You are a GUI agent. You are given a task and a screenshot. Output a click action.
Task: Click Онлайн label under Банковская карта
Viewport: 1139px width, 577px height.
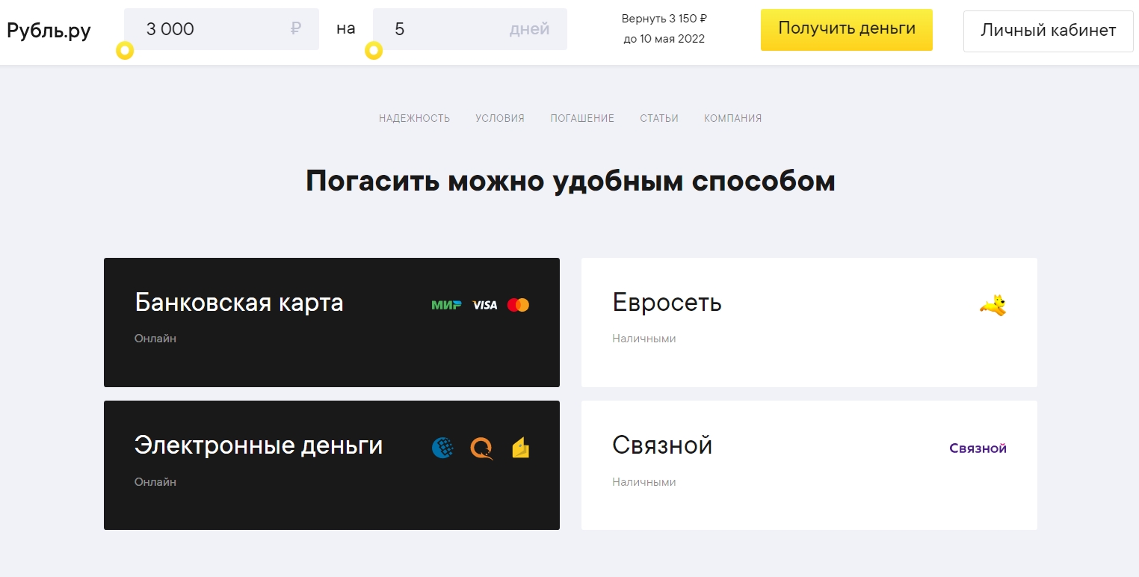point(155,339)
